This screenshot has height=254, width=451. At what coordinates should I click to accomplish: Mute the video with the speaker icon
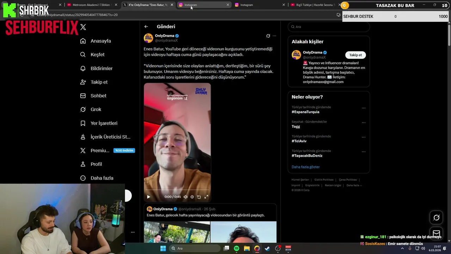(x=185, y=197)
